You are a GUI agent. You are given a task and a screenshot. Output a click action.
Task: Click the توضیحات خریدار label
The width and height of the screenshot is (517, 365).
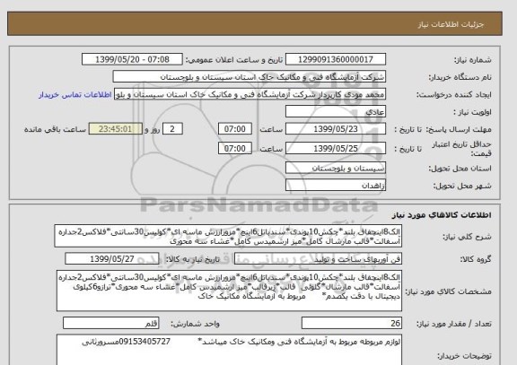pyautogui.click(x=464, y=356)
